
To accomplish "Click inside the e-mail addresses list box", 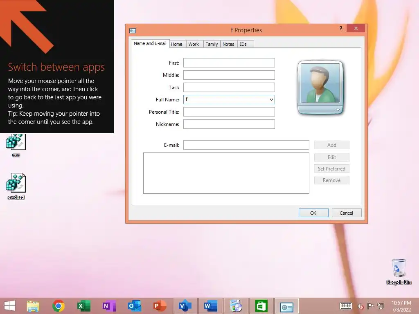I will (x=226, y=173).
